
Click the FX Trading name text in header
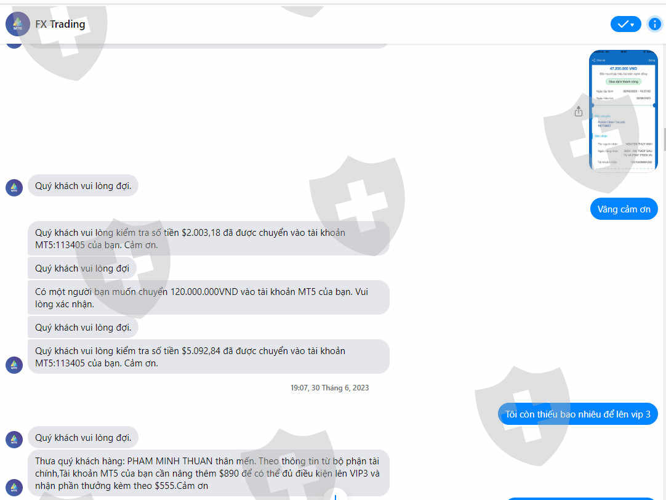pos(60,24)
